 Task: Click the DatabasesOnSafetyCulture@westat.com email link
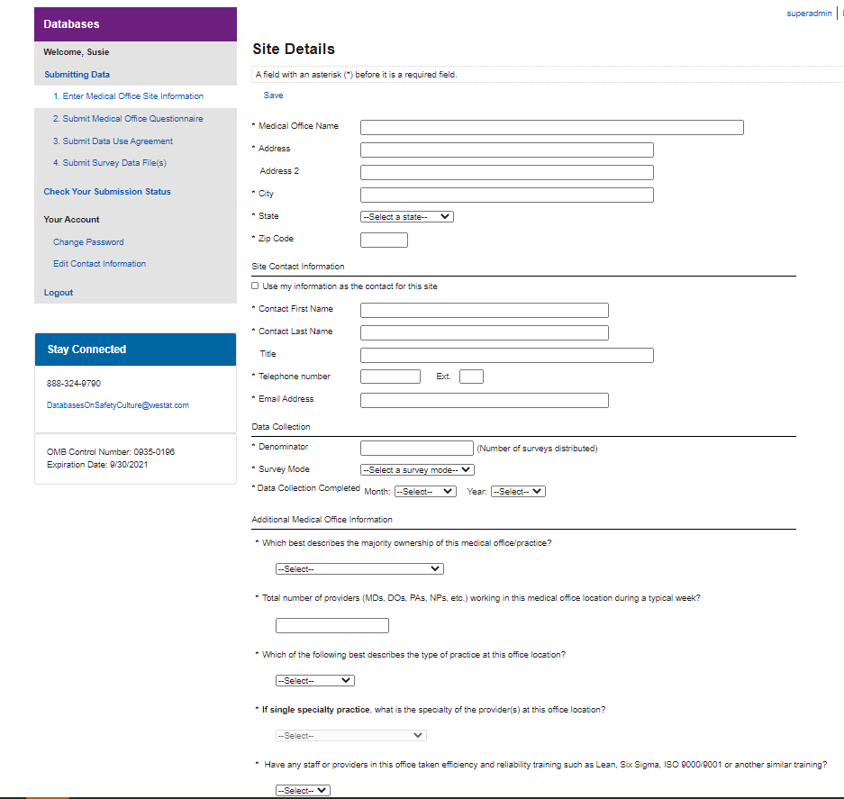click(118, 404)
